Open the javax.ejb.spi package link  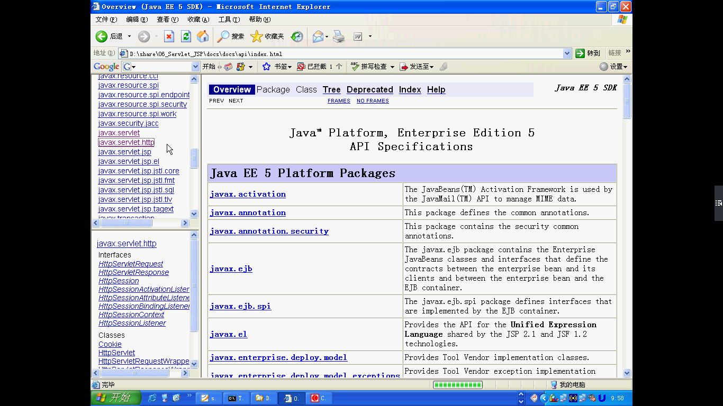(x=240, y=306)
